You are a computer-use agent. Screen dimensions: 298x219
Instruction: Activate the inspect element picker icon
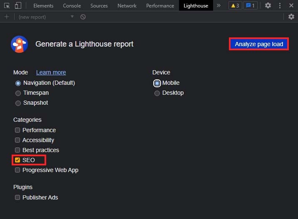[x=7, y=6]
